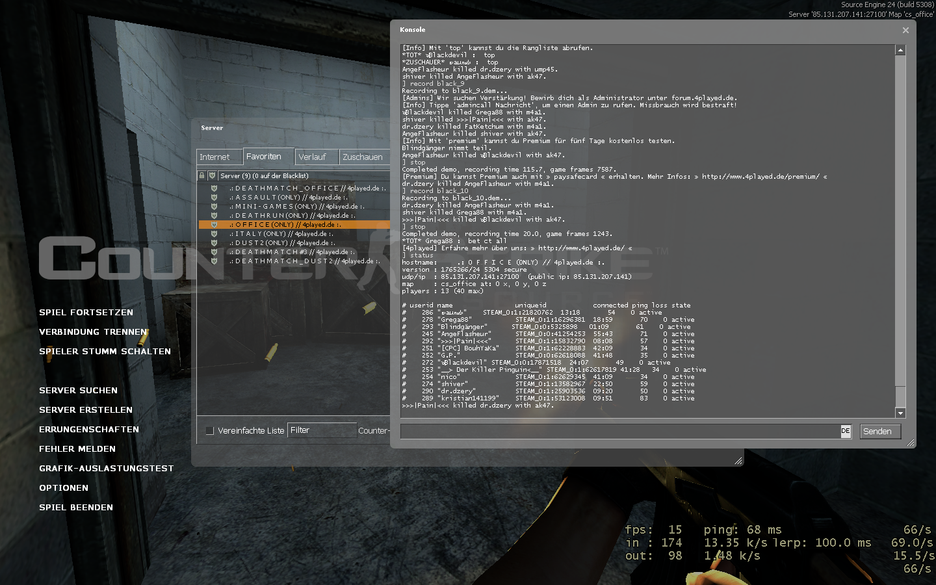Screen dimensions: 936x585
Task: Click the console scrollbar down arrow
Action: [900, 413]
